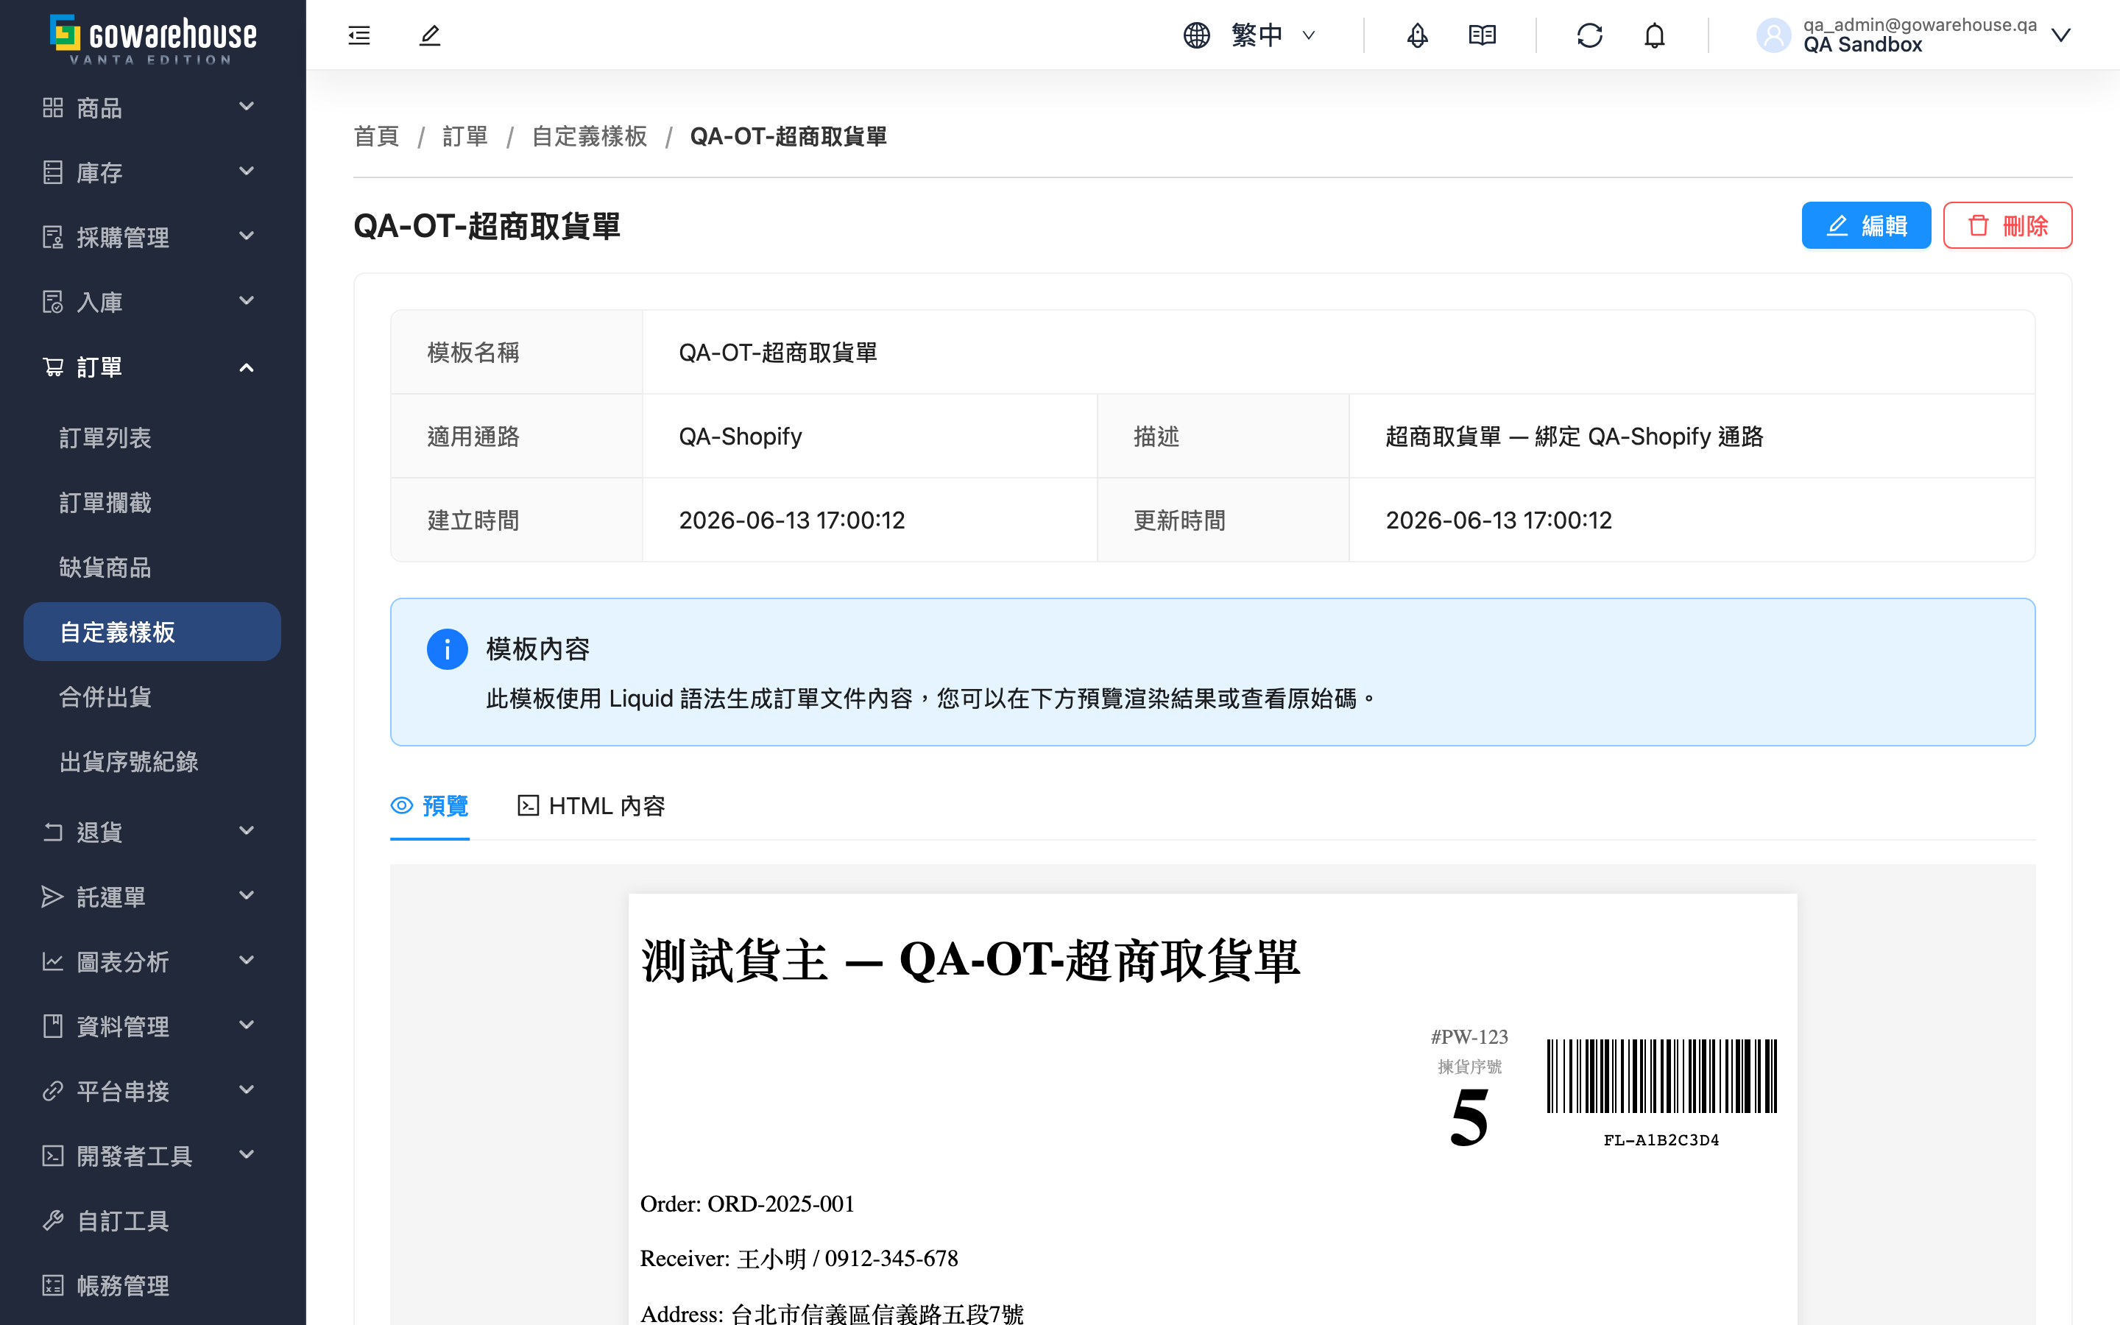This screenshot has width=2120, height=1325.
Task: Expand the 開發者工具 menu chevron
Action: [x=247, y=1154]
